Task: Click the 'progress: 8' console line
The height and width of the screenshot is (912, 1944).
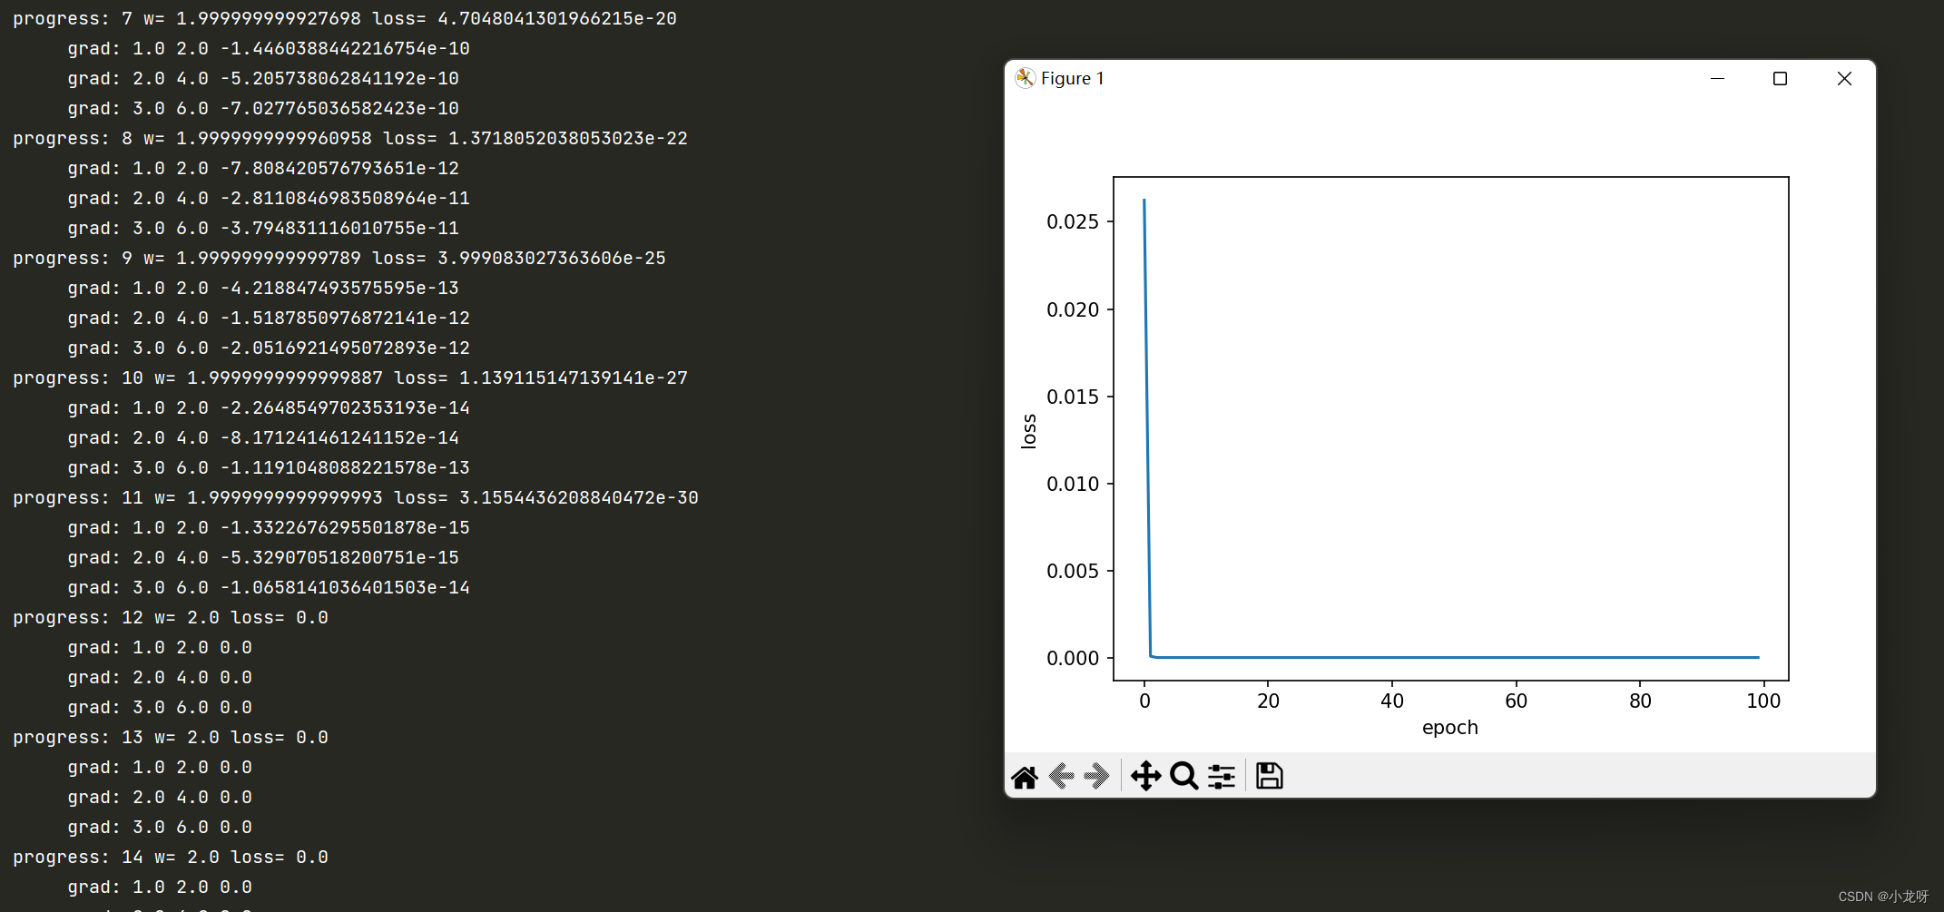Action: (x=350, y=138)
